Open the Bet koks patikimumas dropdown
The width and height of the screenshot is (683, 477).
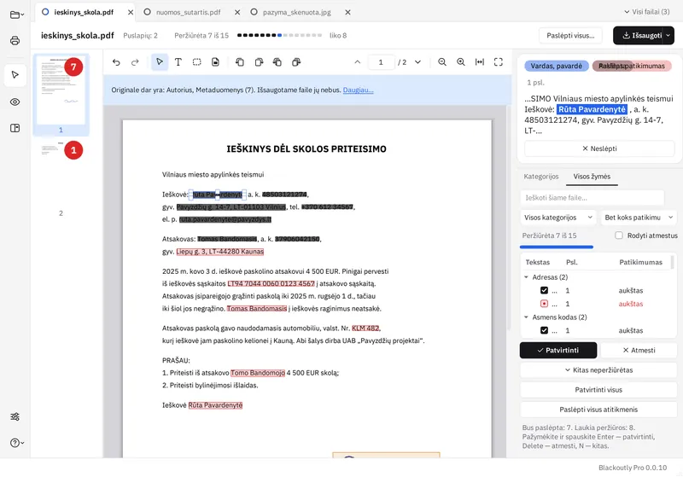click(639, 218)
